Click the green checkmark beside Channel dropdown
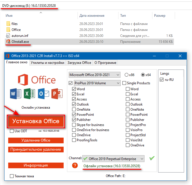The image size is (192, 185). (x=152, y=158)
